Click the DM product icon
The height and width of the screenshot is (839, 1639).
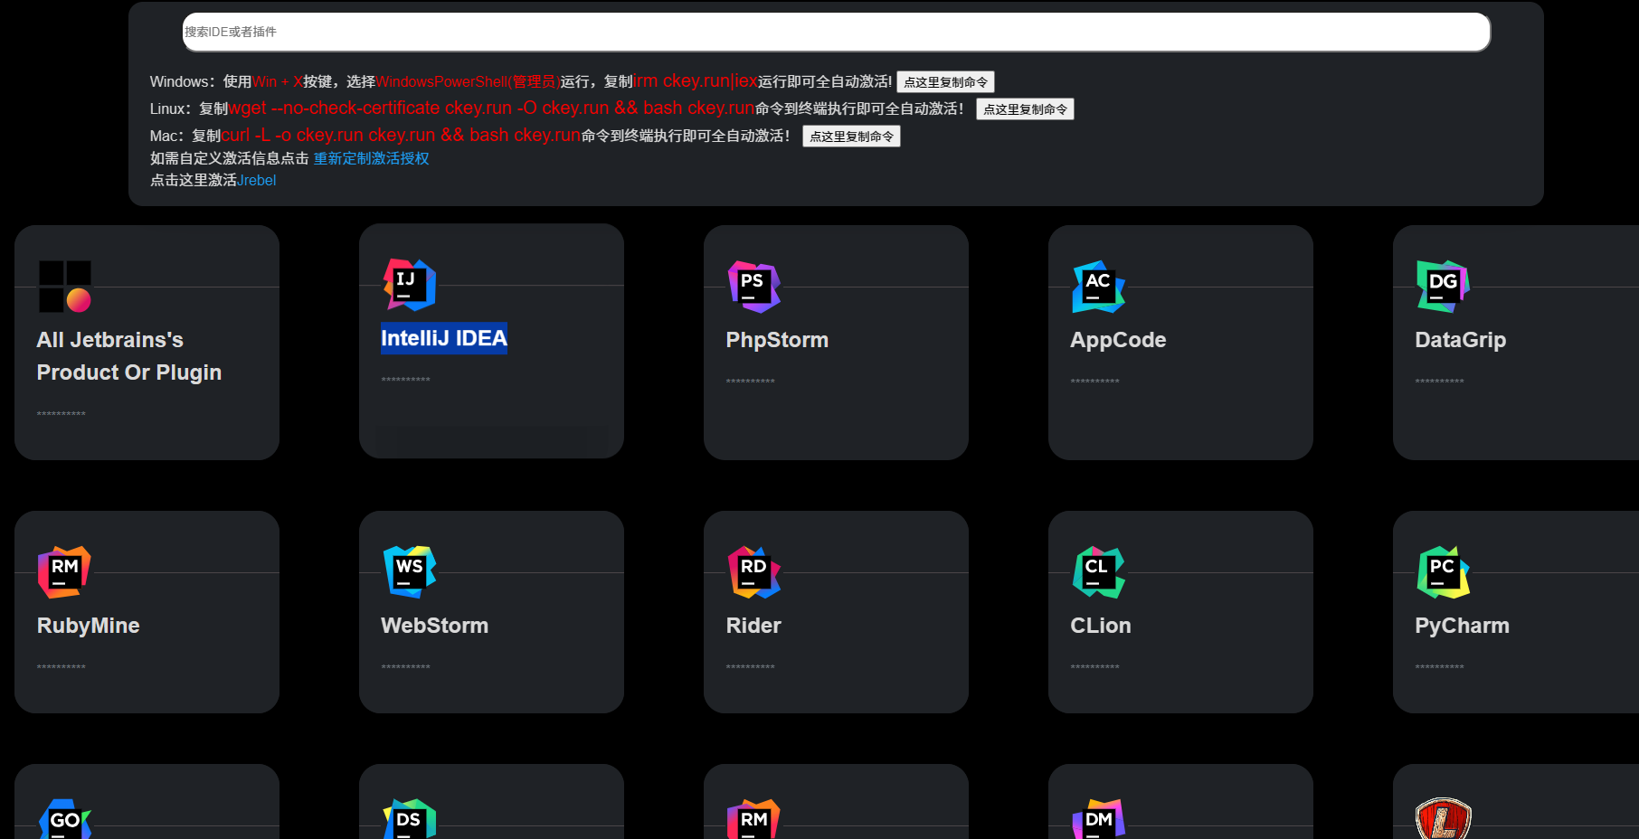1099,819
